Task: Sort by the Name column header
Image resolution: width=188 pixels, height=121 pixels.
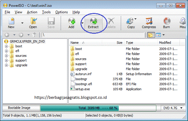Action: 86,43
